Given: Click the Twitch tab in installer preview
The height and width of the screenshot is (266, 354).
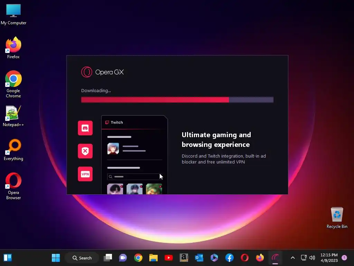Looking at the screenshot, I should 114,122.
